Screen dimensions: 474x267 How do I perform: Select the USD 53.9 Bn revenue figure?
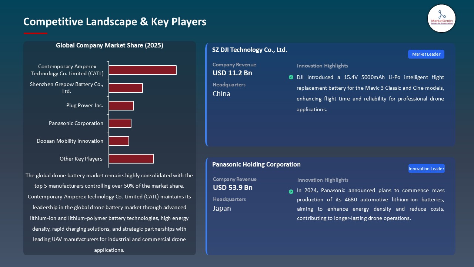pos(233,188)
